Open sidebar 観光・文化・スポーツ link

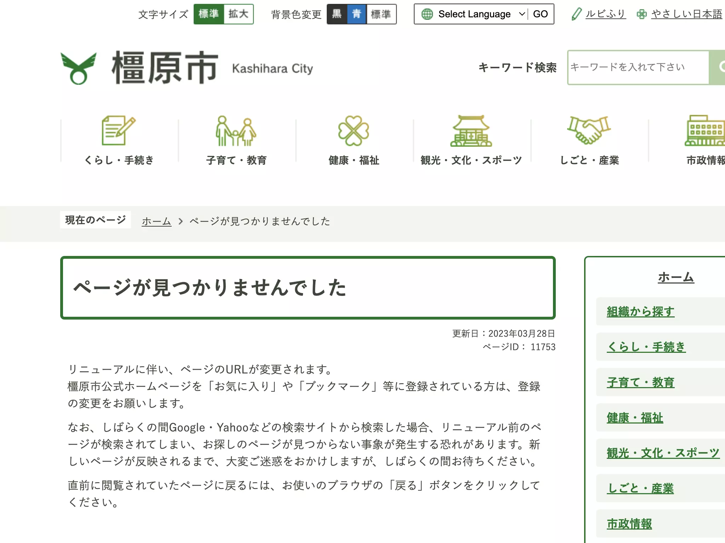pos(663,453)
